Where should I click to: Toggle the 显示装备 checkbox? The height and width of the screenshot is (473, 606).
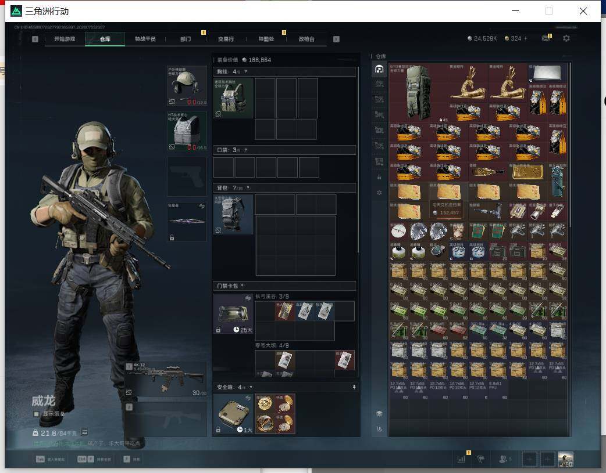(36, 414)
